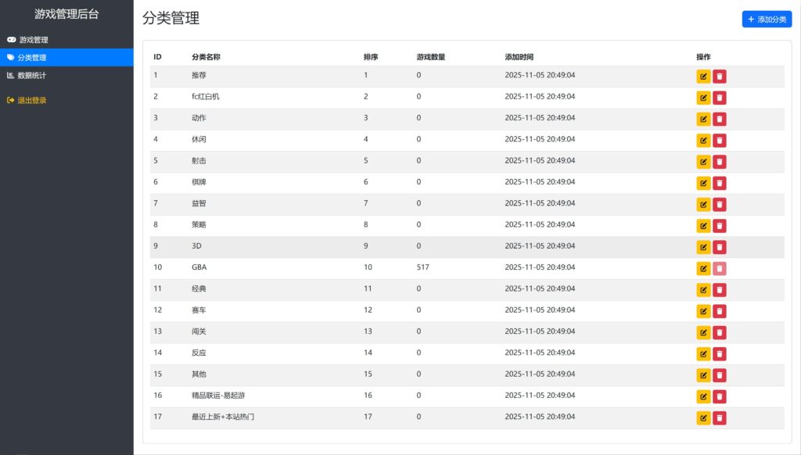Delete the 3D category

pos(719,246)
